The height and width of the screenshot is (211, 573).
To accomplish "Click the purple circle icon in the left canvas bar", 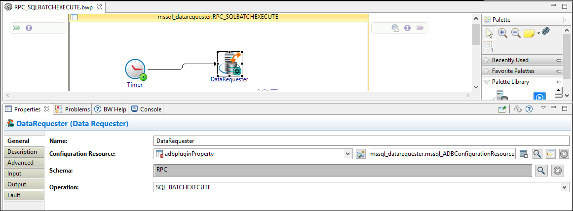I will click(29, 28).
